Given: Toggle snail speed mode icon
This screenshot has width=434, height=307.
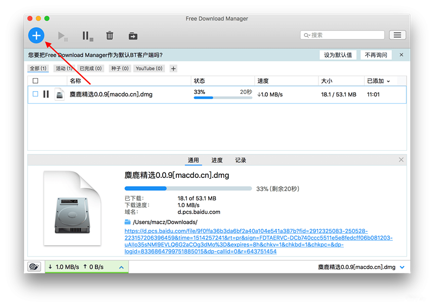Looking at the screenshot, I should coord(34,266).
